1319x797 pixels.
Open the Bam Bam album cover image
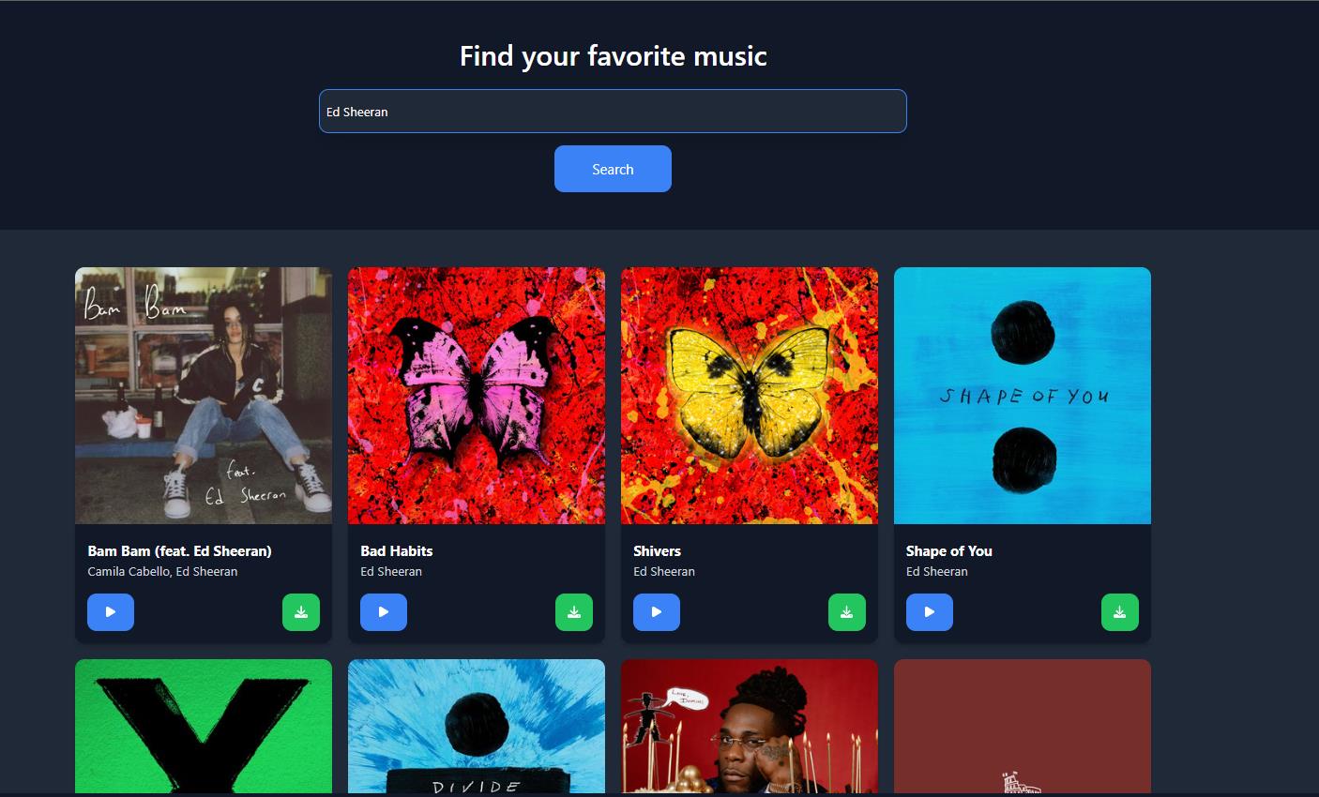pos(204,396)
